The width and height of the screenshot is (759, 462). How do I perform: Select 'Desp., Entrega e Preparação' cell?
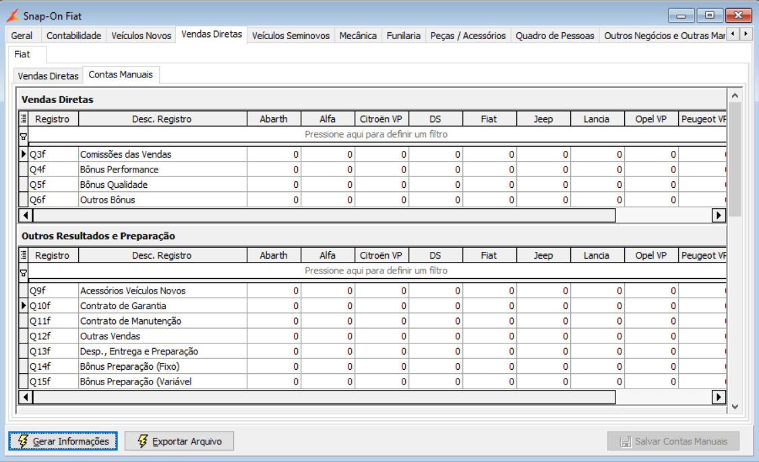click(162, 352)
